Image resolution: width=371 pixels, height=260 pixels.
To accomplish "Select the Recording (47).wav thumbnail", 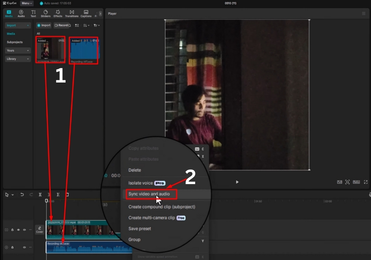I will pyautogui.click(x=85, y=49).
